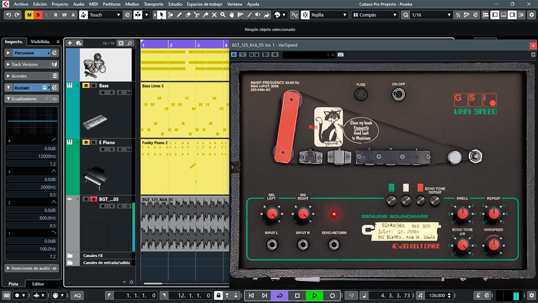Click the REPEAT knob on VariSpeed
The width and height of the screenshot is (538, 303).
pos(493,215)
